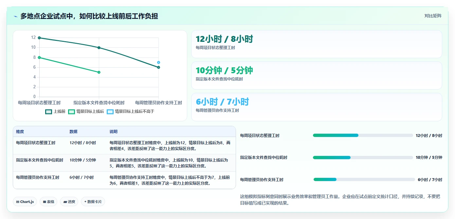This screenshot has height=219, width=455.
Task: Click the 表格 tag
Action: (48, 202)
